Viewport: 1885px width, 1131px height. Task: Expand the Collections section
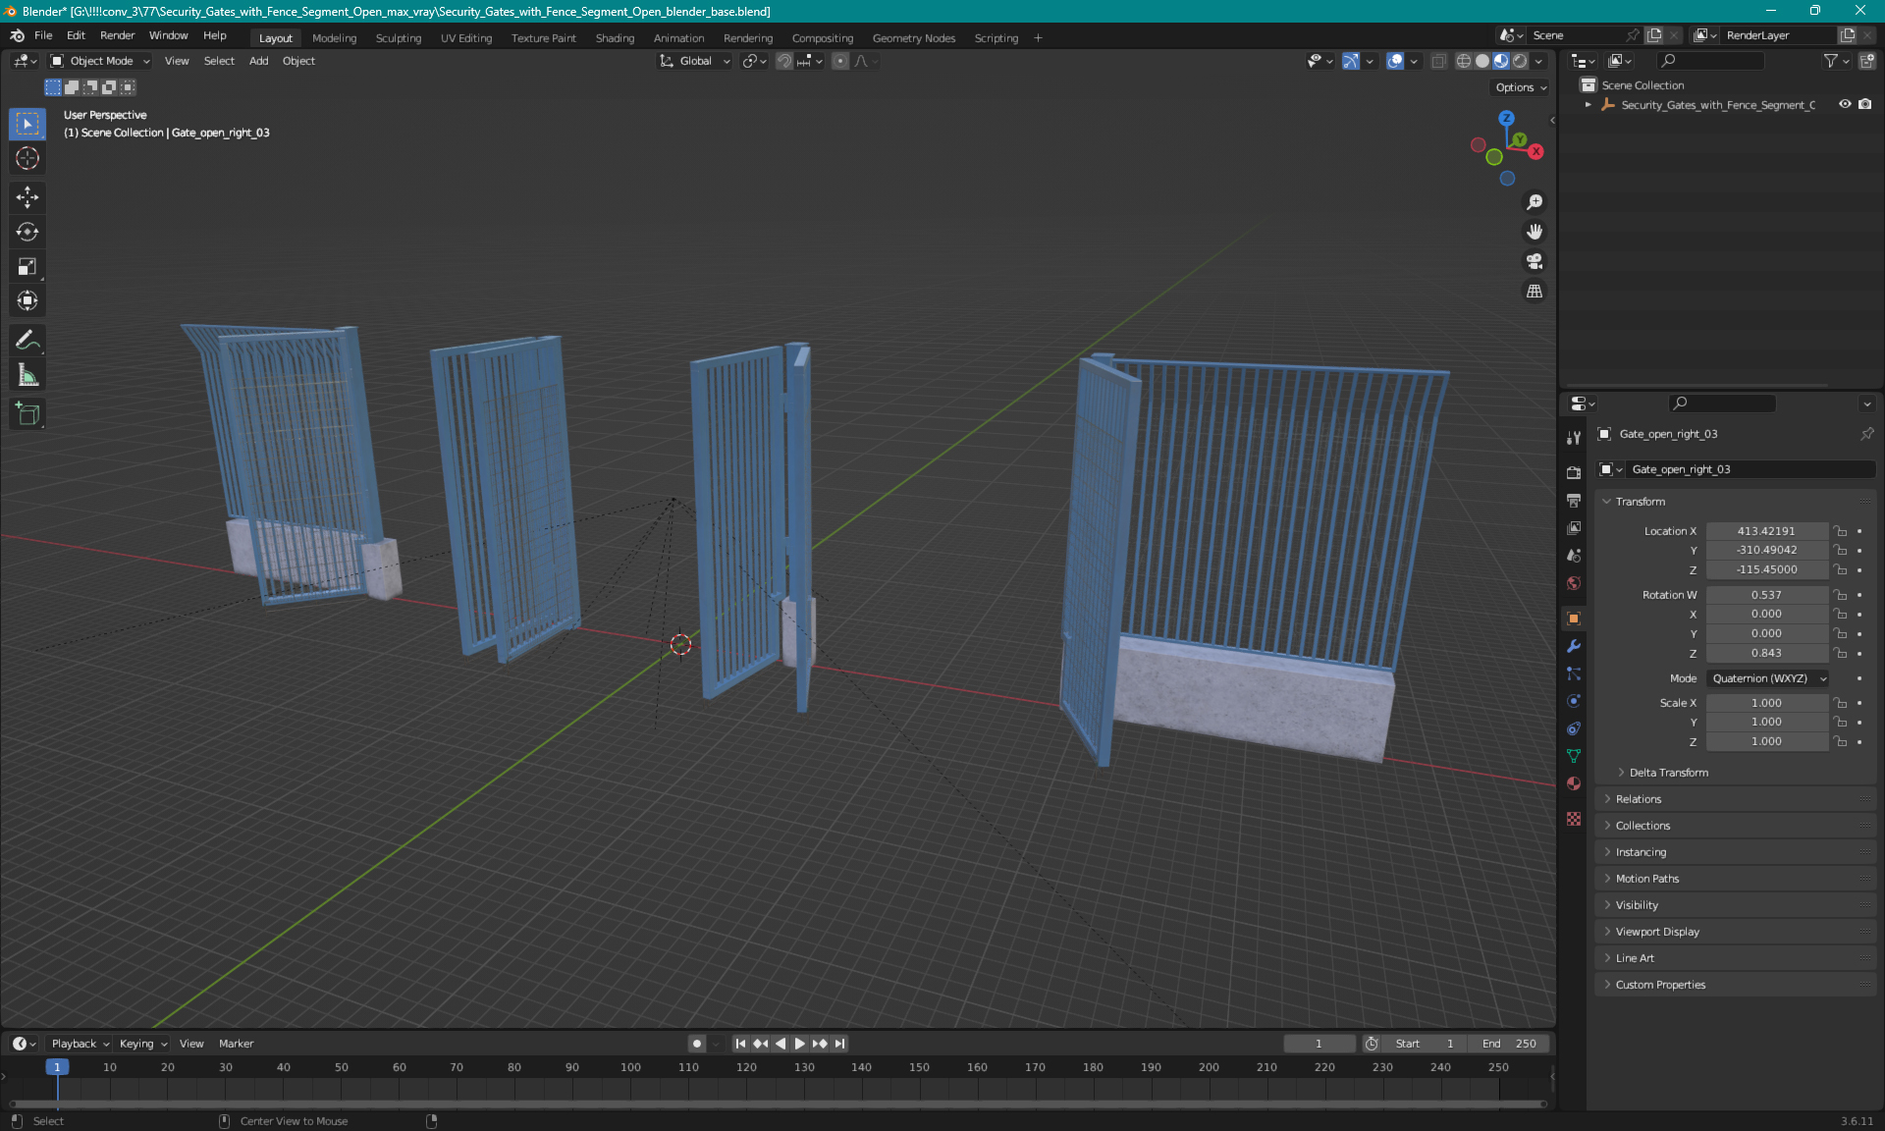1643,826
